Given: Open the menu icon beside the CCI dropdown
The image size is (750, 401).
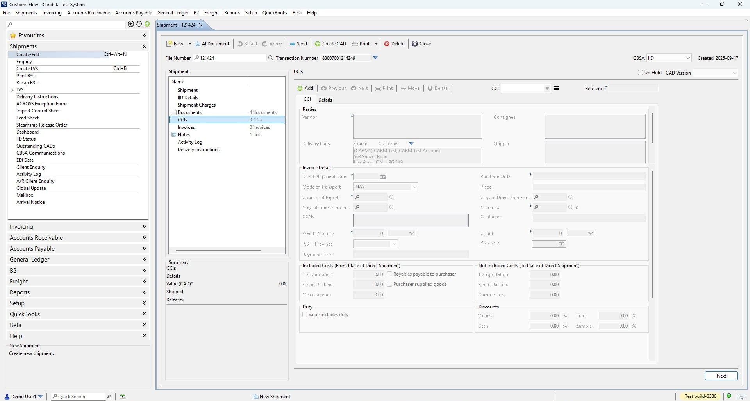Looking at the screenshot, I should [x=556, y=89].
